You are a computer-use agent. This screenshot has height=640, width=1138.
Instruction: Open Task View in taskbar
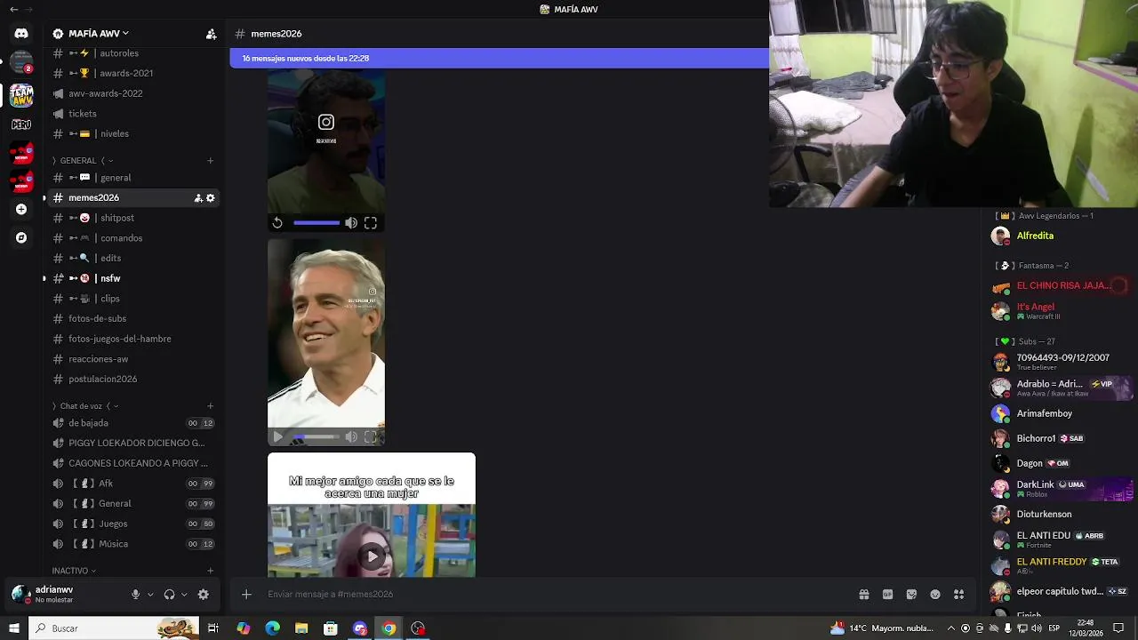tap(213, 628)
